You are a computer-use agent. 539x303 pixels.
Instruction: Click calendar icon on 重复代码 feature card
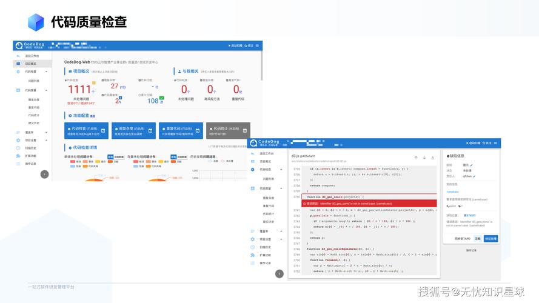click(198, 130)
